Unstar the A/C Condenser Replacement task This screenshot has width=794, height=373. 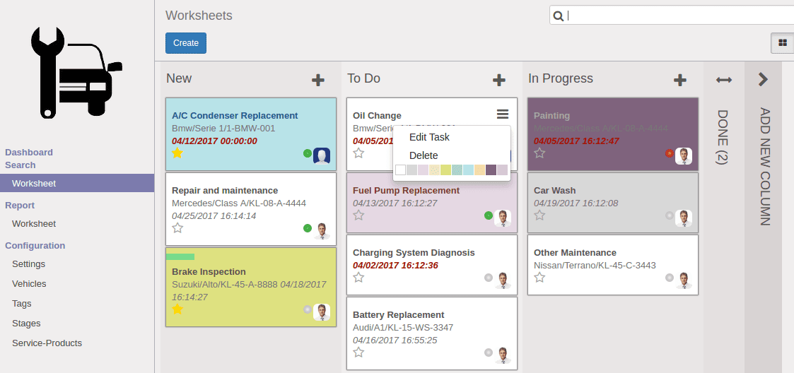(x=177, y=153)
